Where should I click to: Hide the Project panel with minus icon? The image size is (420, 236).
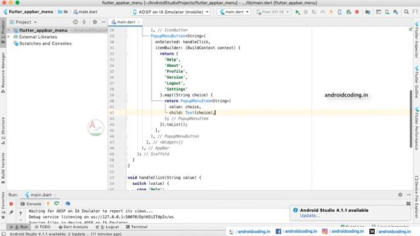click(104, 22)
